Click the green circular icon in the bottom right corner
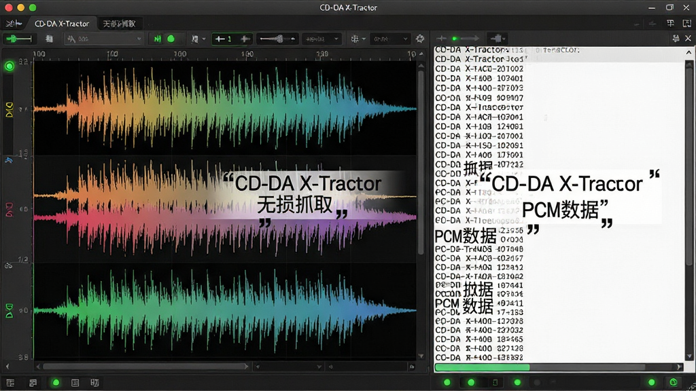The height and width of the screenshot is (391, 696). (x=673, y=382)
